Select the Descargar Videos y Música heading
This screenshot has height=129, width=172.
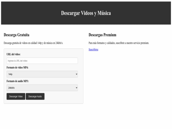pyautogui.click(x=86, y=13)
